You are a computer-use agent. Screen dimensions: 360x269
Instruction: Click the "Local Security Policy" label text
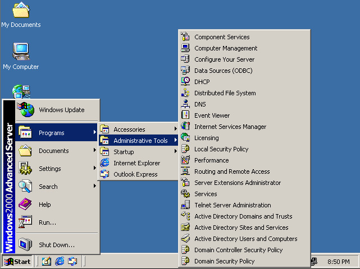221,150
